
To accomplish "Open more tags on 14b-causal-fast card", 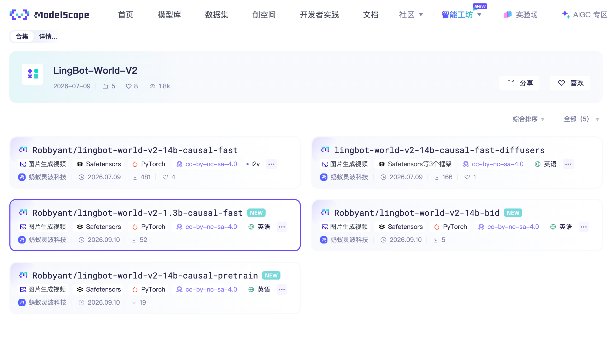I will click(x=271, y=164).
